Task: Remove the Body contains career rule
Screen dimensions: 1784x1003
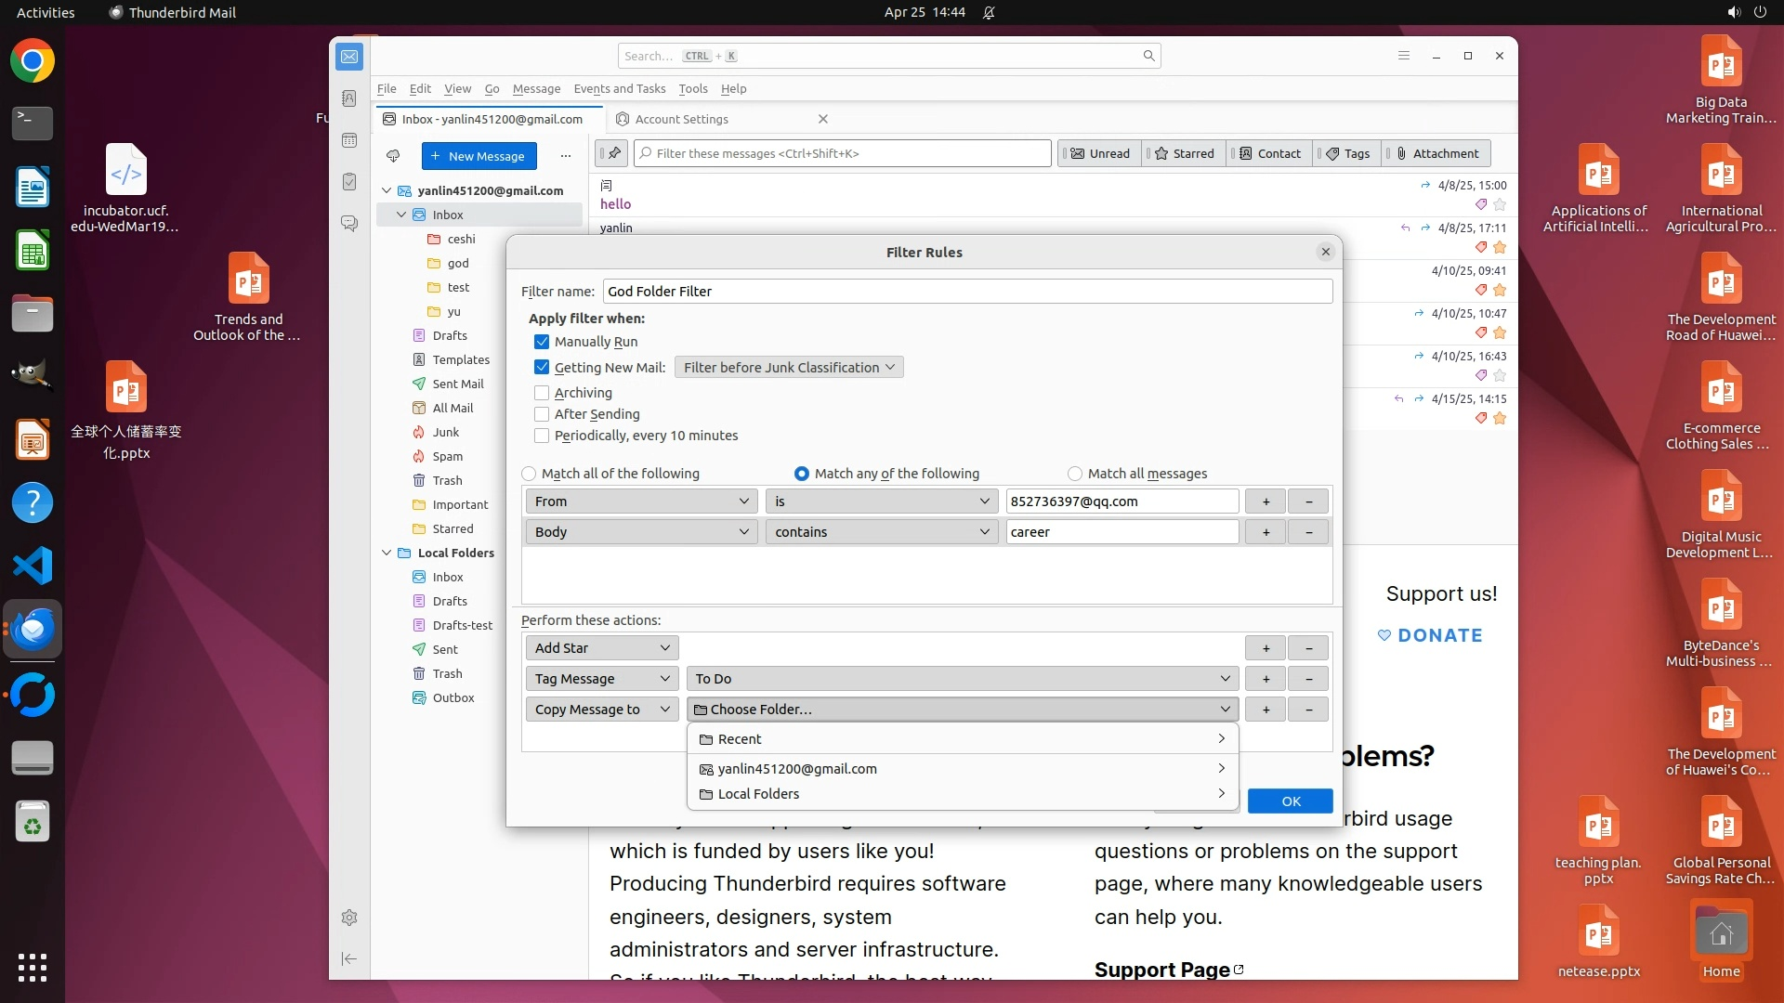Action: [x=1308, y=532]
